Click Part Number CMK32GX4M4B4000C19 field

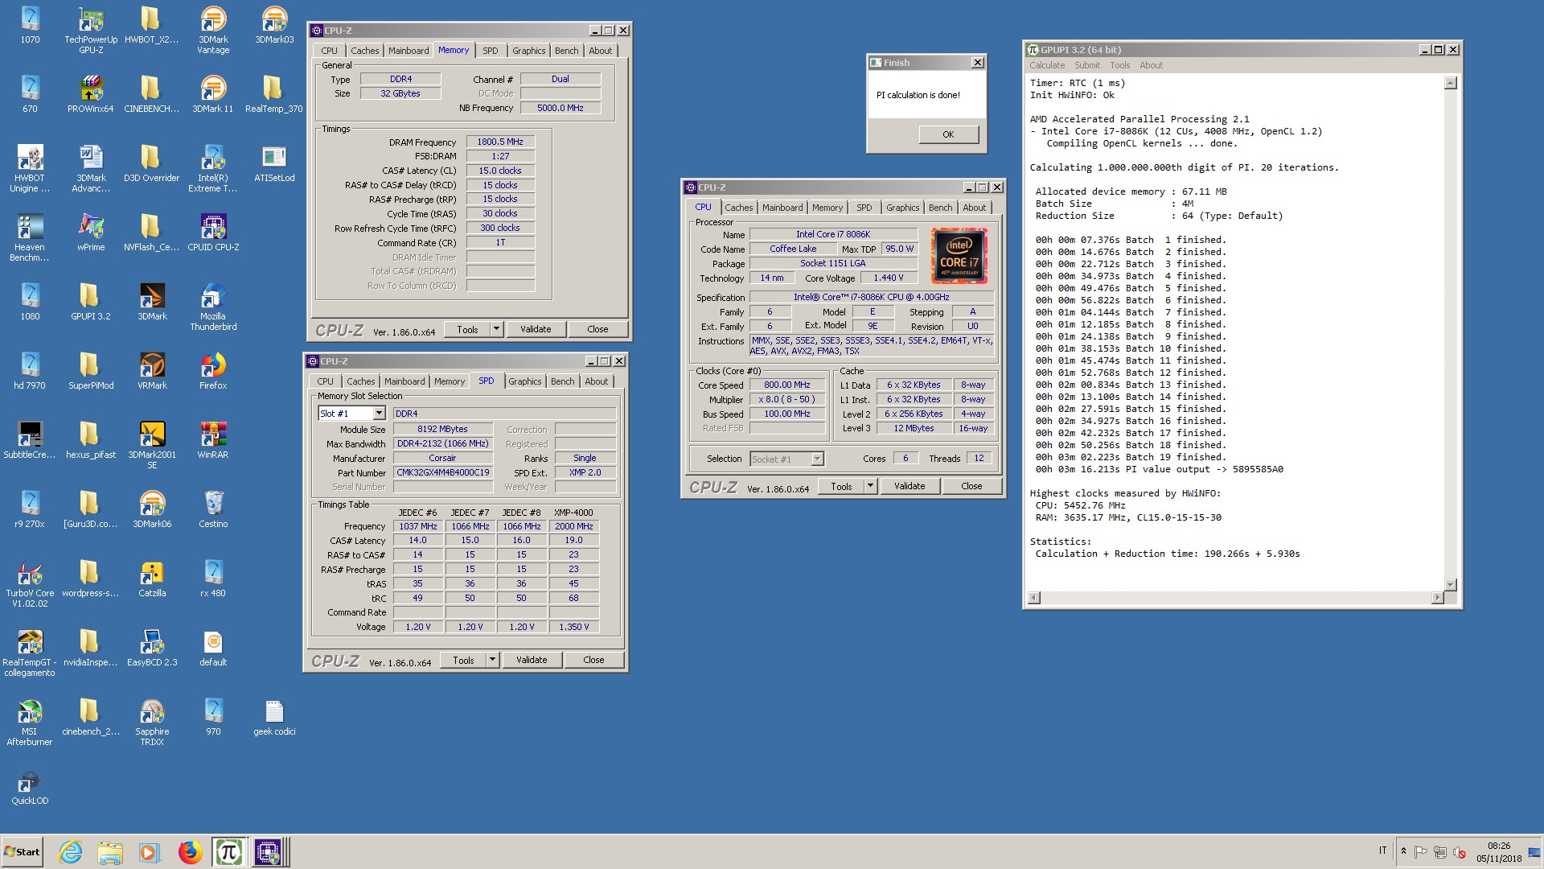point(443,472)
